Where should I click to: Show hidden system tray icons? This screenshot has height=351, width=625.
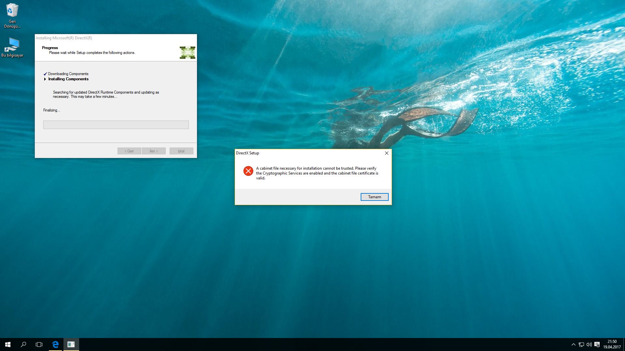point(574,344)
